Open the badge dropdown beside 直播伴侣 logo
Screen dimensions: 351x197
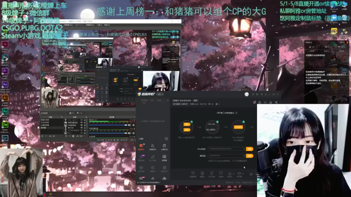160,94
